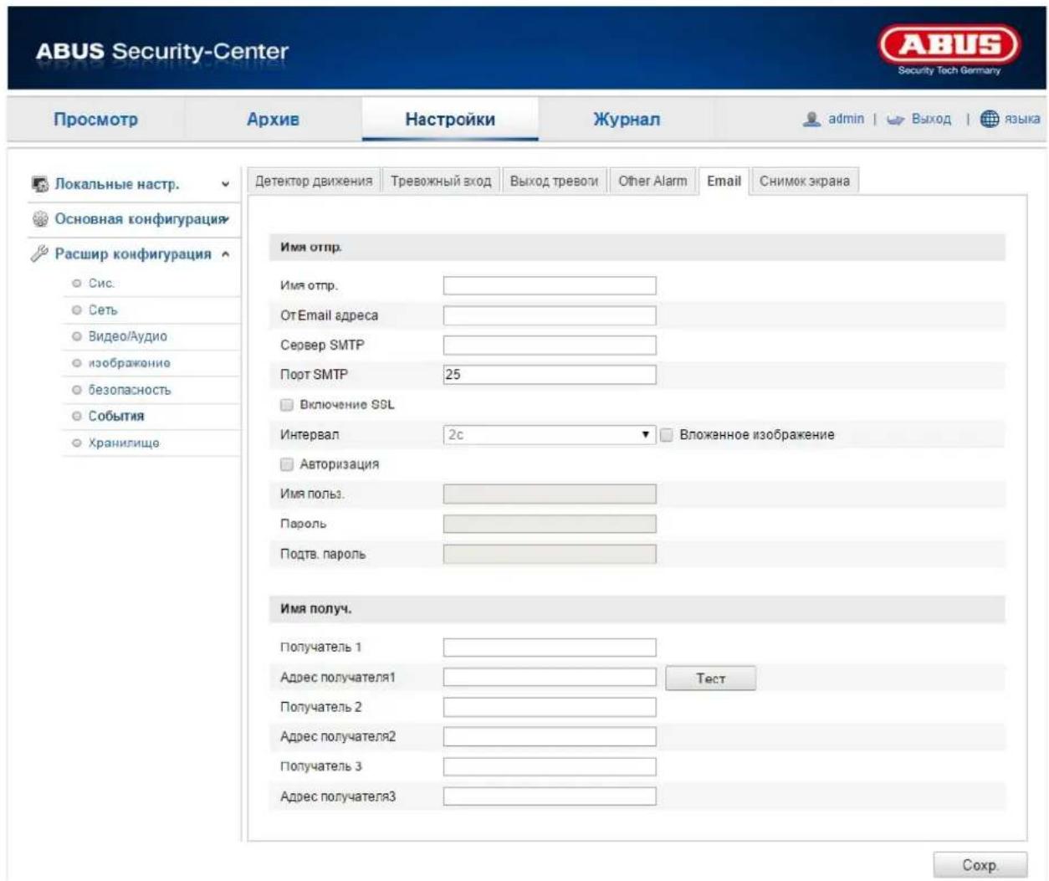The image size is (1049, 881).
Task: Click the Порт SMTP field
Action: [550, 375]
